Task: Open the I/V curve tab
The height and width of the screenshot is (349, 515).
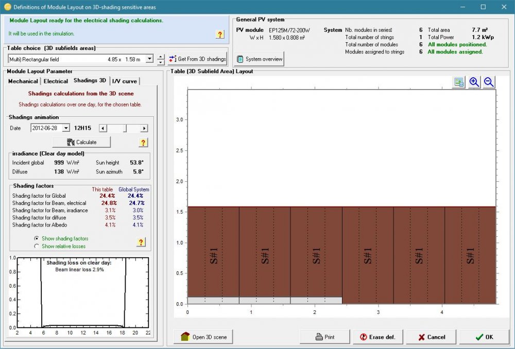Action: click(x=125, y=81)
